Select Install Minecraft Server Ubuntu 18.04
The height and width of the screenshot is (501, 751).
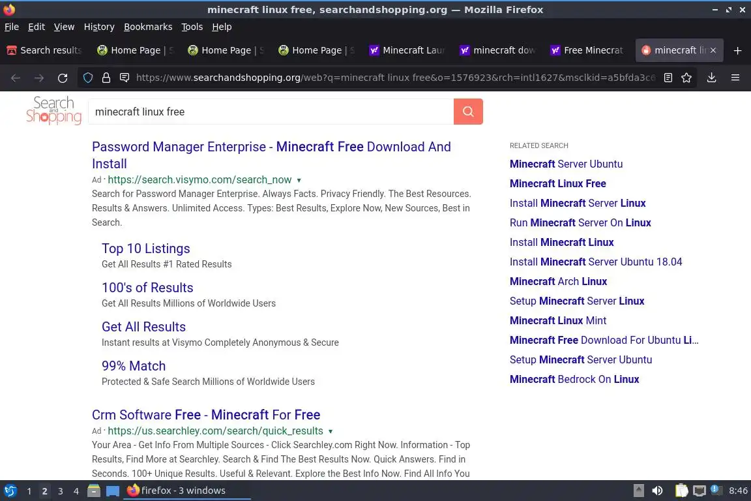[x=596, y=262]
